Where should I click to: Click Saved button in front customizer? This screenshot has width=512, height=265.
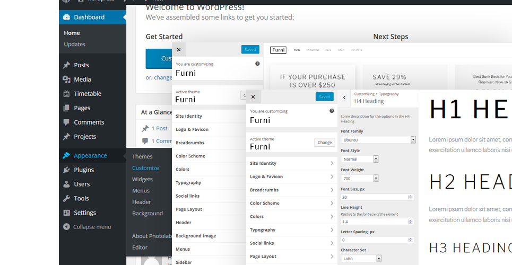point(325,96)
